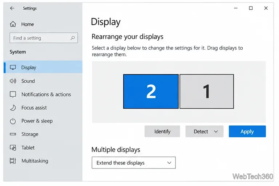Screen dimensions: 279x186
Task: Click the Tablet icon
Action: (13, 147)
